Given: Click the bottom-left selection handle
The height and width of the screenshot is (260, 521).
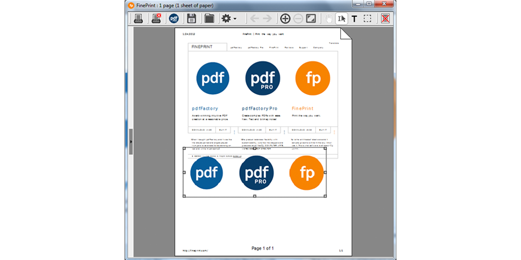Looking at the screenshot, I should pos(184,196).
